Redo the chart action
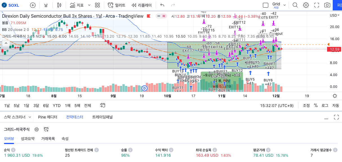Viewport: 342px width, 162px height. click(173, 5)
